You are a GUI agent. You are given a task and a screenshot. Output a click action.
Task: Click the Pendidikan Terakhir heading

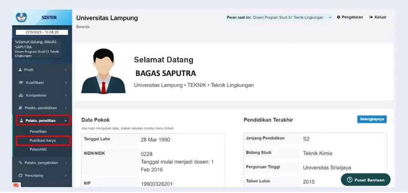pos(268,120)
